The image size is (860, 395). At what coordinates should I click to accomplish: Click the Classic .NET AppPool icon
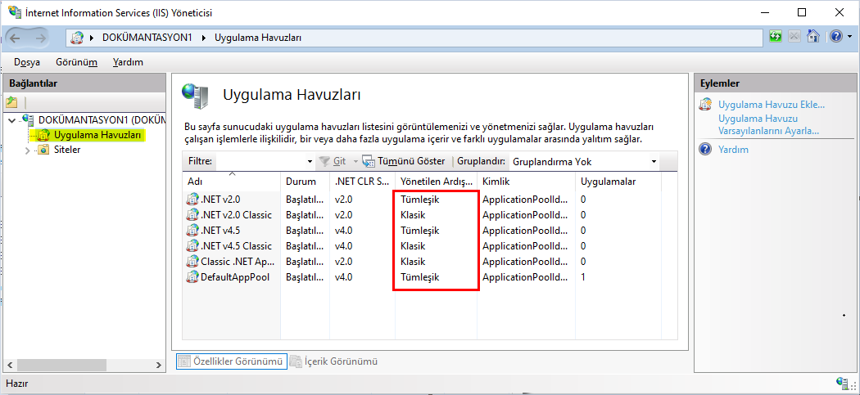click(x=192, y=262)
